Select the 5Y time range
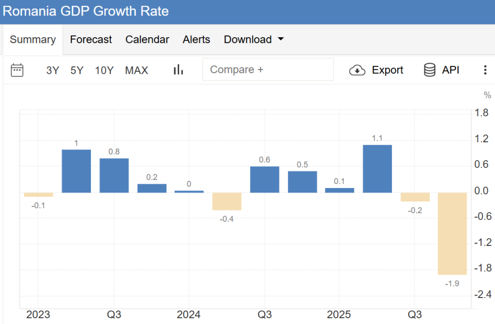495x324 pixels. pos(77,70)
